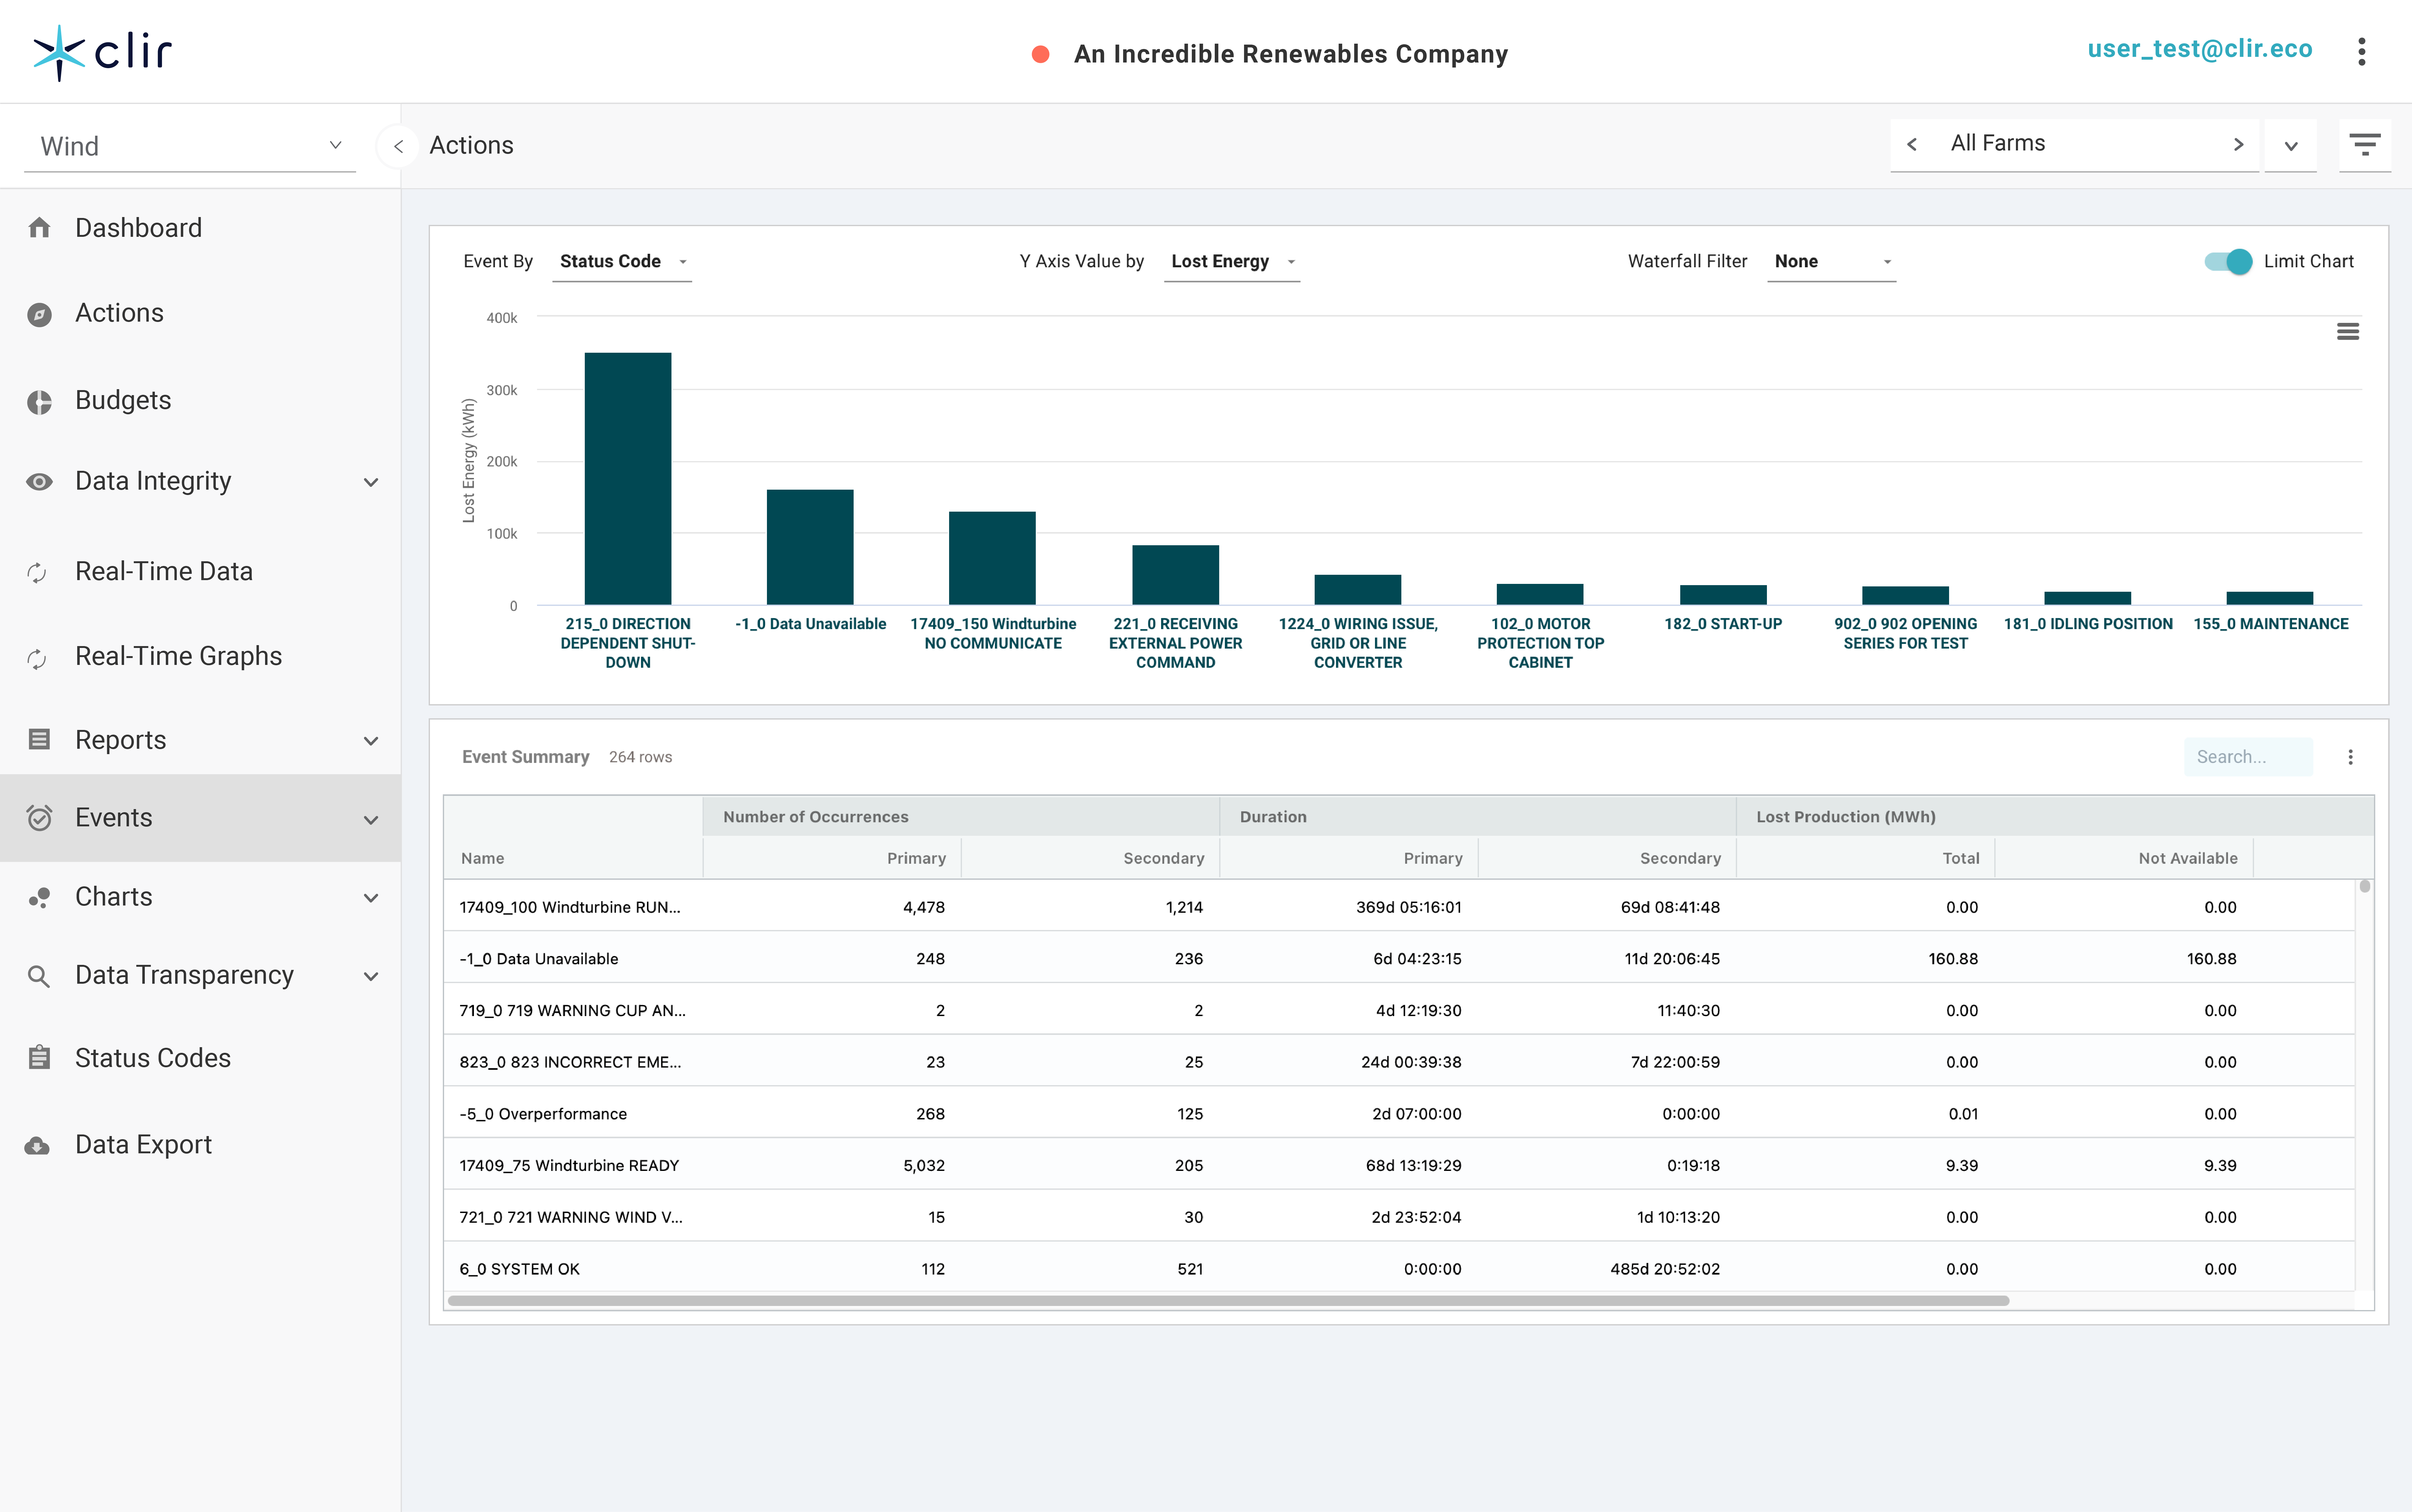The width and height of the screenshot is (2412, 1512).
Task: Click the Dashboard home icon
Action: point(39,228)
